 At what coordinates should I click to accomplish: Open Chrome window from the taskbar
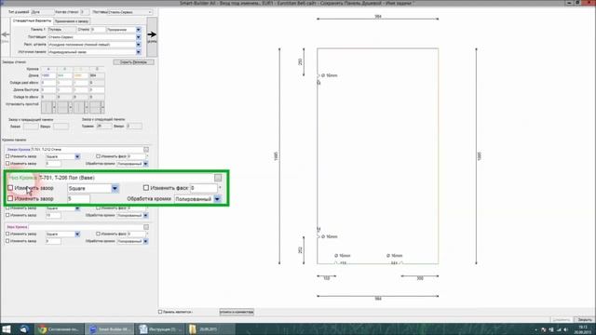[x=59, y=329]
